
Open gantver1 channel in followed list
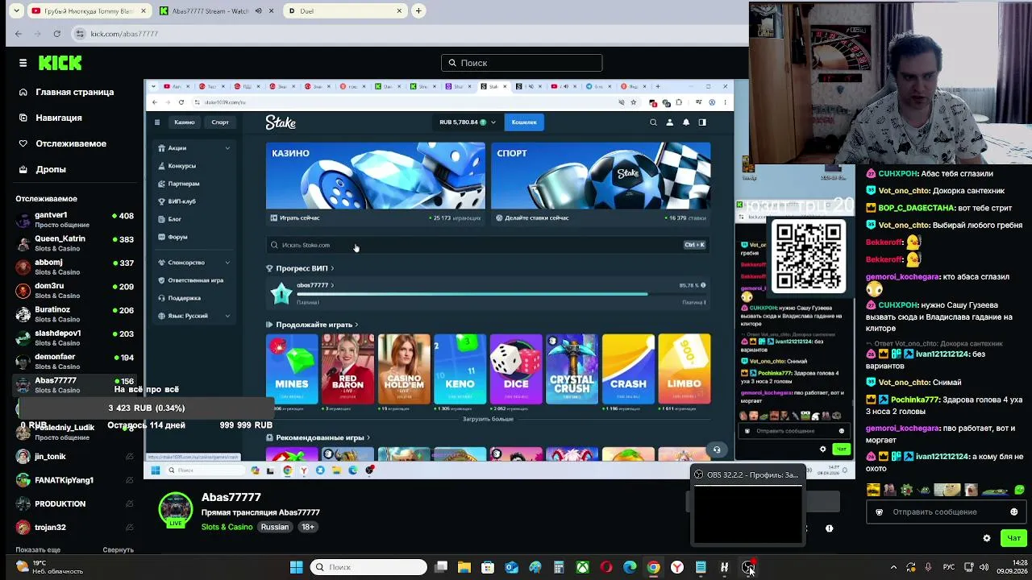coord(75,220)
